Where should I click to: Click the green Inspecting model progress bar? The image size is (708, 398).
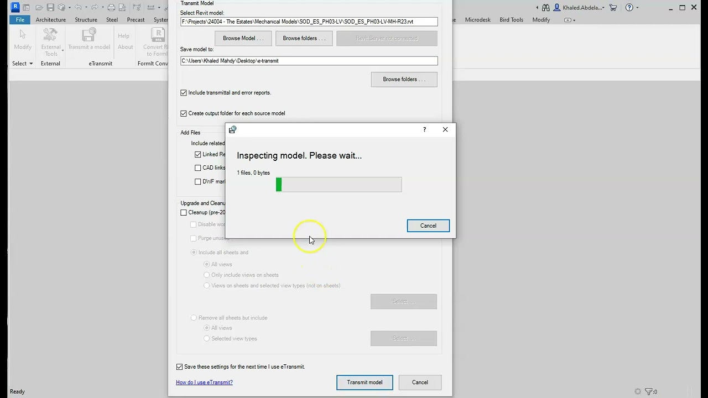(339, 185)
